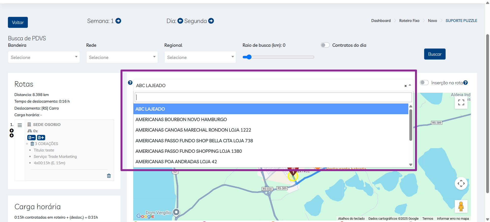Select AMERICANAS BOURBON NOVO HAMBURGO option
The width and height of the screenshot is (490, 222).
click(x=181, y=120)
